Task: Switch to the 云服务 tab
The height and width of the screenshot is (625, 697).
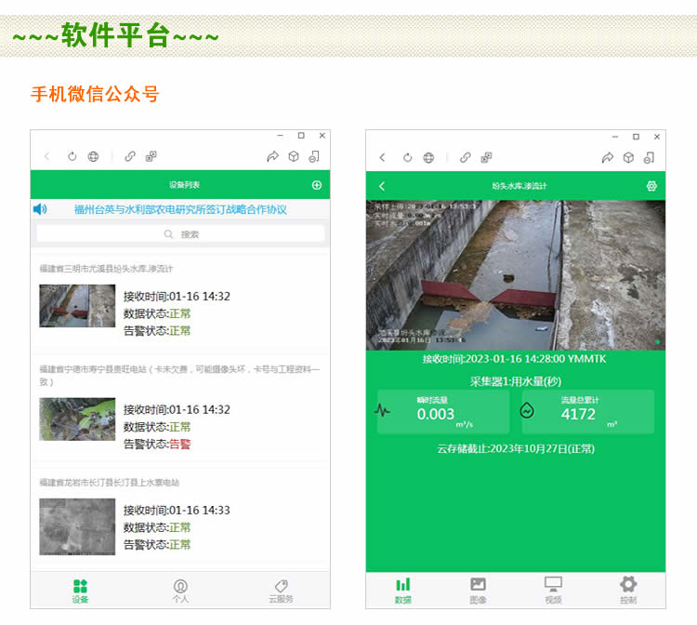Action: tap(281, 592)
